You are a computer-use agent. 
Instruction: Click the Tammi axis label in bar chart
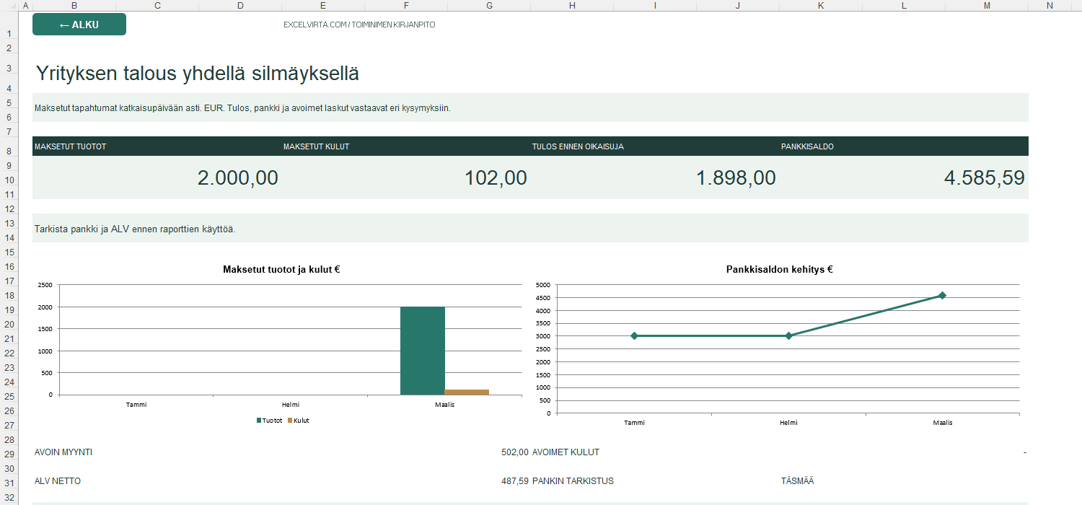[x=136, y=405]
